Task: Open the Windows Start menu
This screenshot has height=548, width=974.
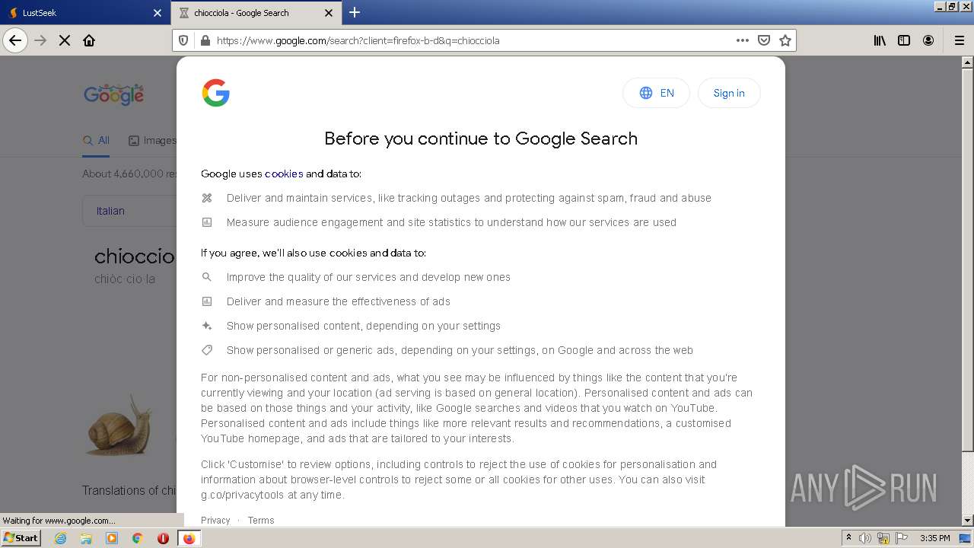Action: coord(21,538)
